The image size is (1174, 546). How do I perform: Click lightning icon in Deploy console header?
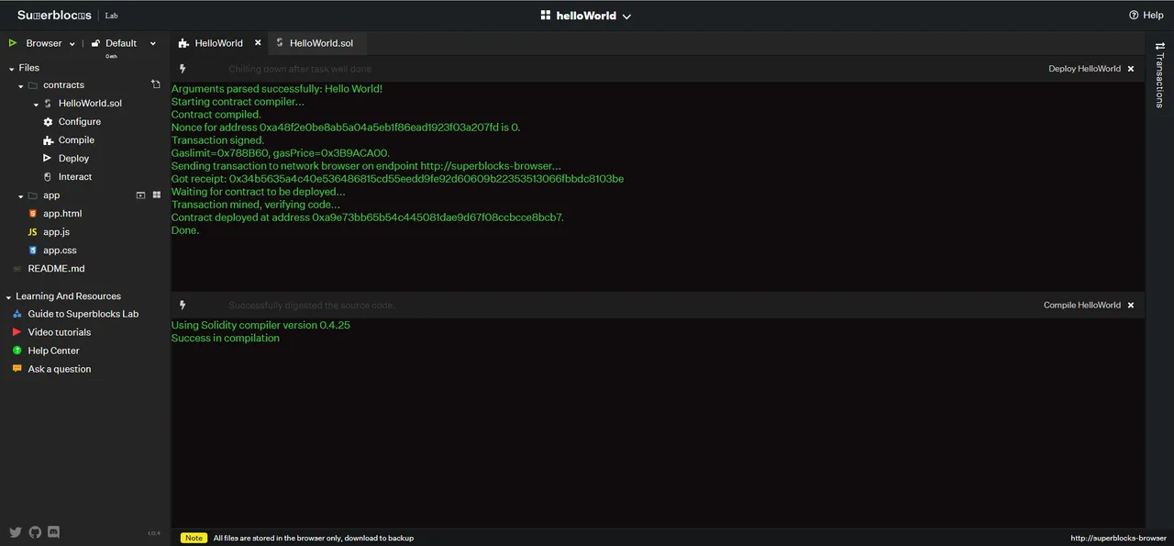click(183, 69)
